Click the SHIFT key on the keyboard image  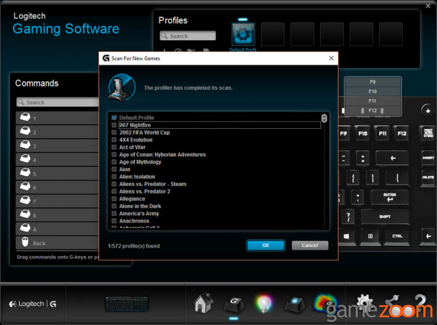click(385, 217)
